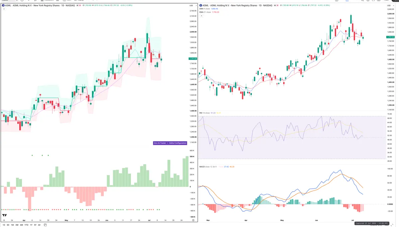This screenshot has width=399, height=227.
Task: Click right chart's 1,797.32 current price label
Action: [x=390, y=37]
